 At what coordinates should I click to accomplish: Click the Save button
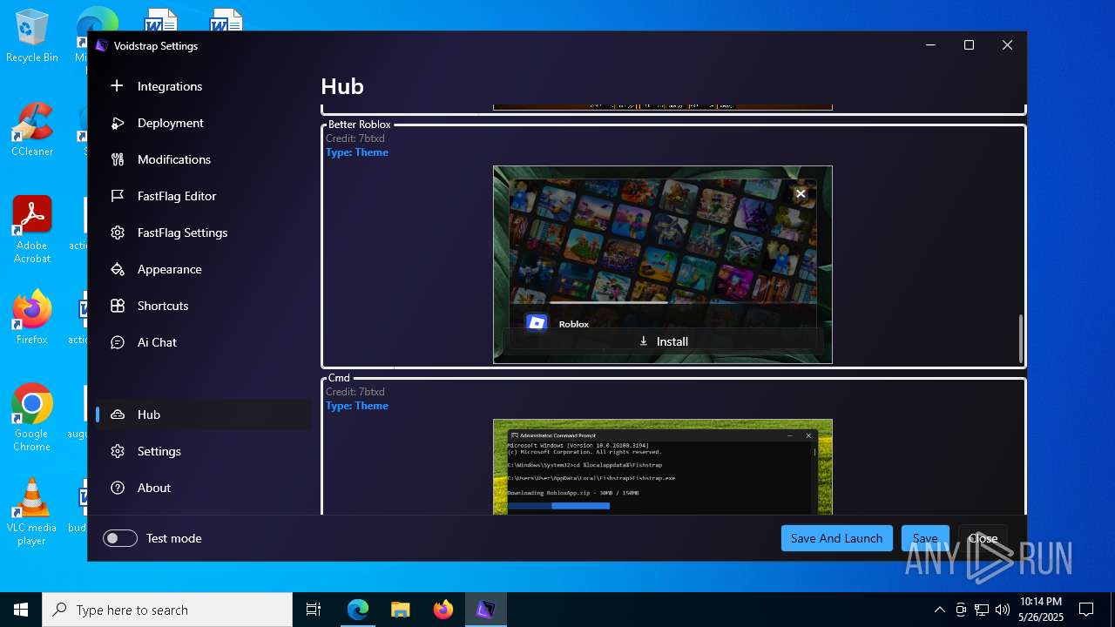pyautogui.click(x=925, y=538)
